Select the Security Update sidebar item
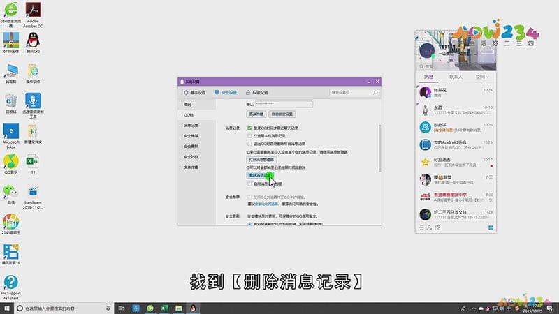Image resolution: width=559 pixels, height=314 pixels. click(x=196, y=147)
